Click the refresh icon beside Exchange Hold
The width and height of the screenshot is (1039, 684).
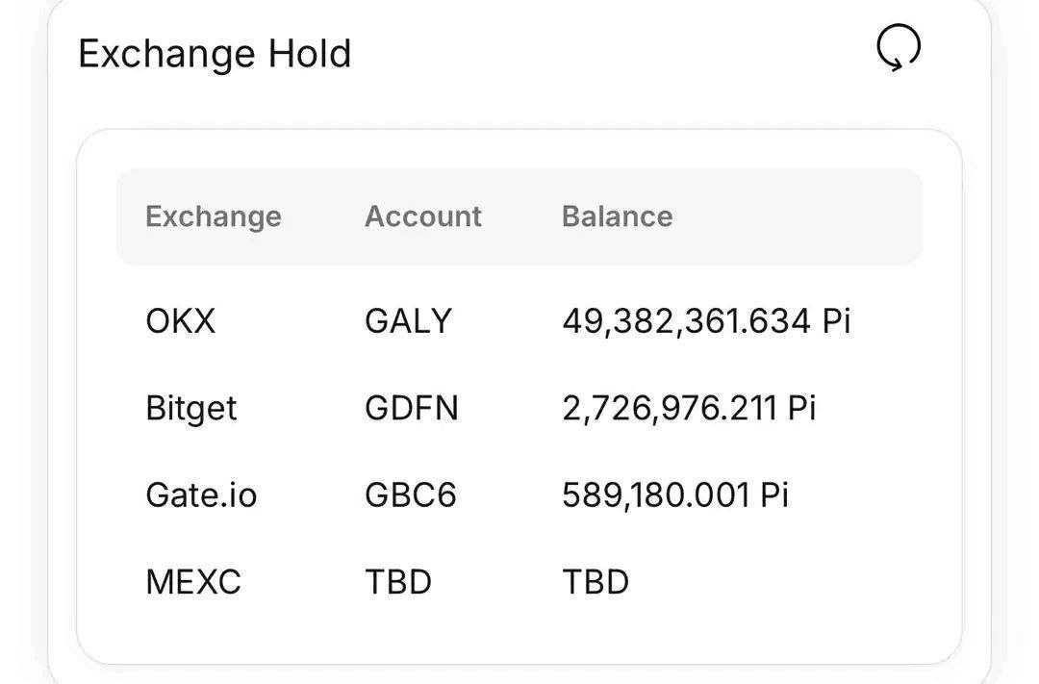click(899, 48)
